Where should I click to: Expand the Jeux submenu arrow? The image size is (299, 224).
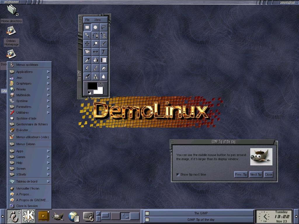[48, 78]
